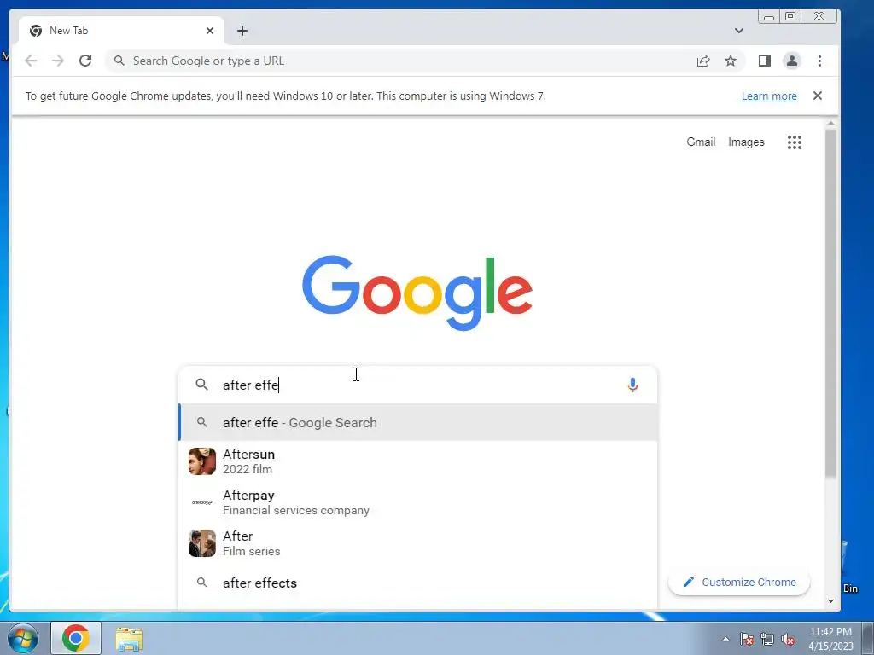Viewport: 874px width, 655px height.
Task: Open the Windows Start menu
Action: coord(23,638)
